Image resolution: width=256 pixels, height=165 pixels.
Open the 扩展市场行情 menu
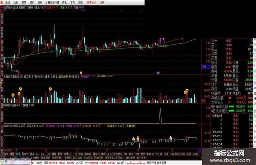point(52,2)
